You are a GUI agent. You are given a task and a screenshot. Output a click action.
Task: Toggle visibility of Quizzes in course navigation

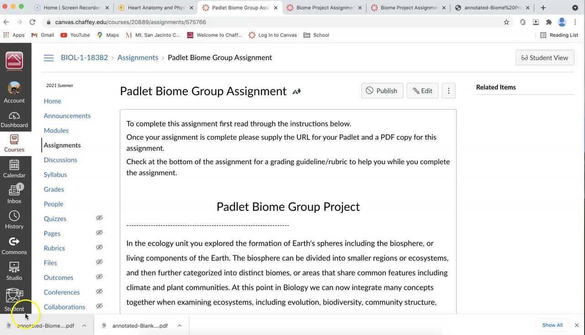pos(99,218)
